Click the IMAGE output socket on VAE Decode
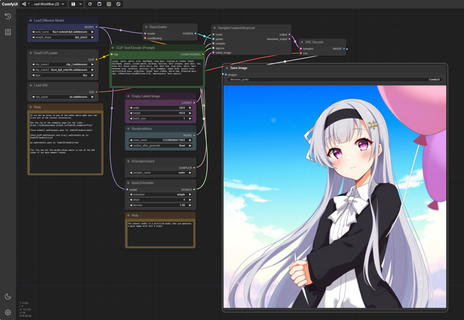464x320 pixels. (x=344, y=49)
